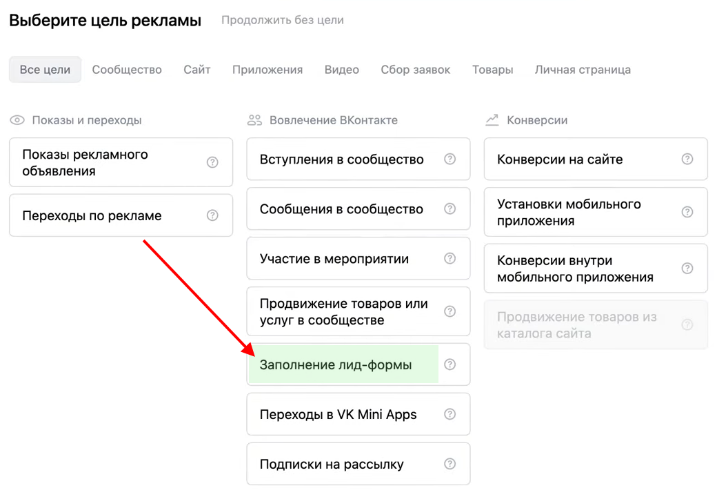Screen dimensions: 717x497
Task: Click question mark next to Переходы в VK Mini Apps
Action: coord(450,414)
